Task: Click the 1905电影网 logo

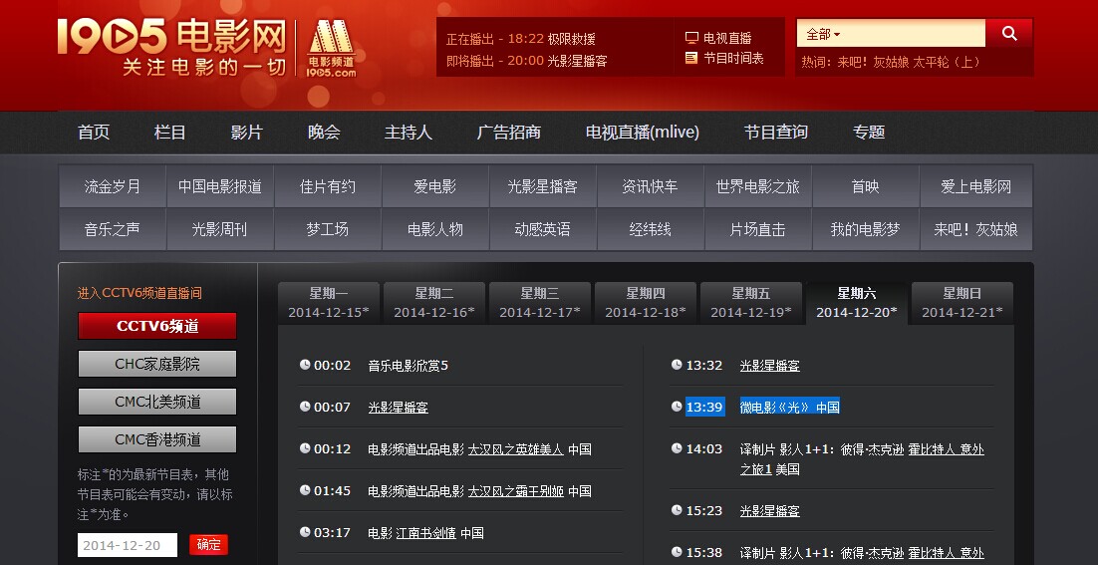Action: pos(172,46)
